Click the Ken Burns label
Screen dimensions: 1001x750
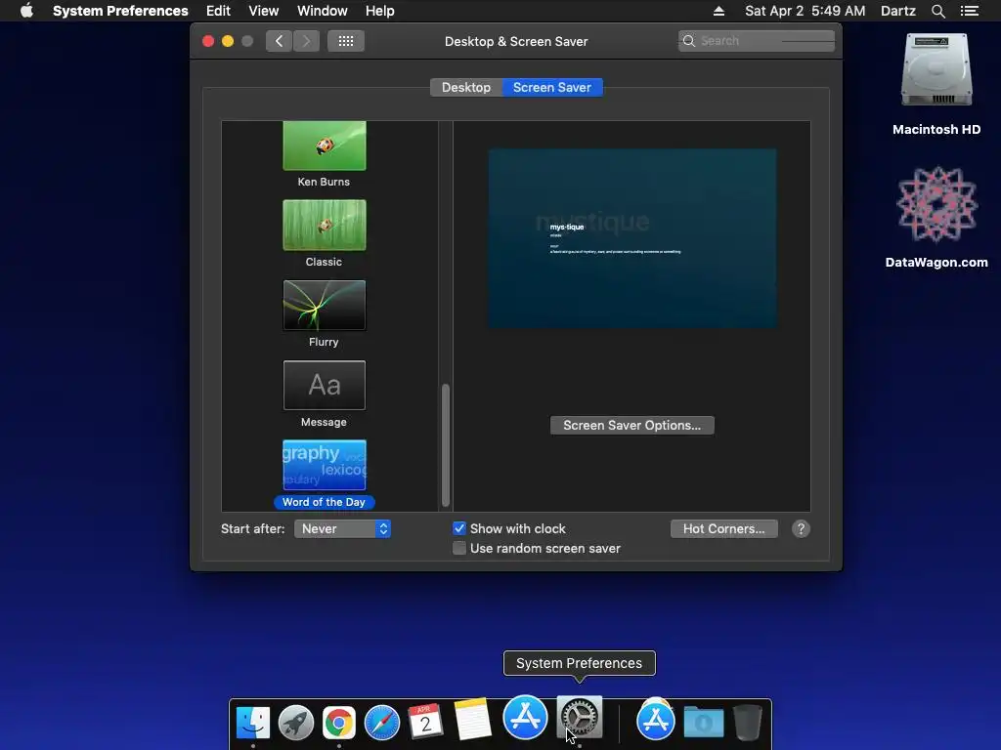pos(324,182)
